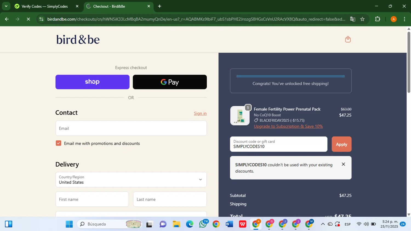Open the Extensions puzzle icon

point(378,19)
